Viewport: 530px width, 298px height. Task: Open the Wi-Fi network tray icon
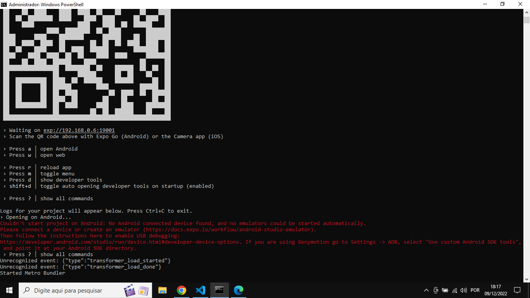point(455,290)
